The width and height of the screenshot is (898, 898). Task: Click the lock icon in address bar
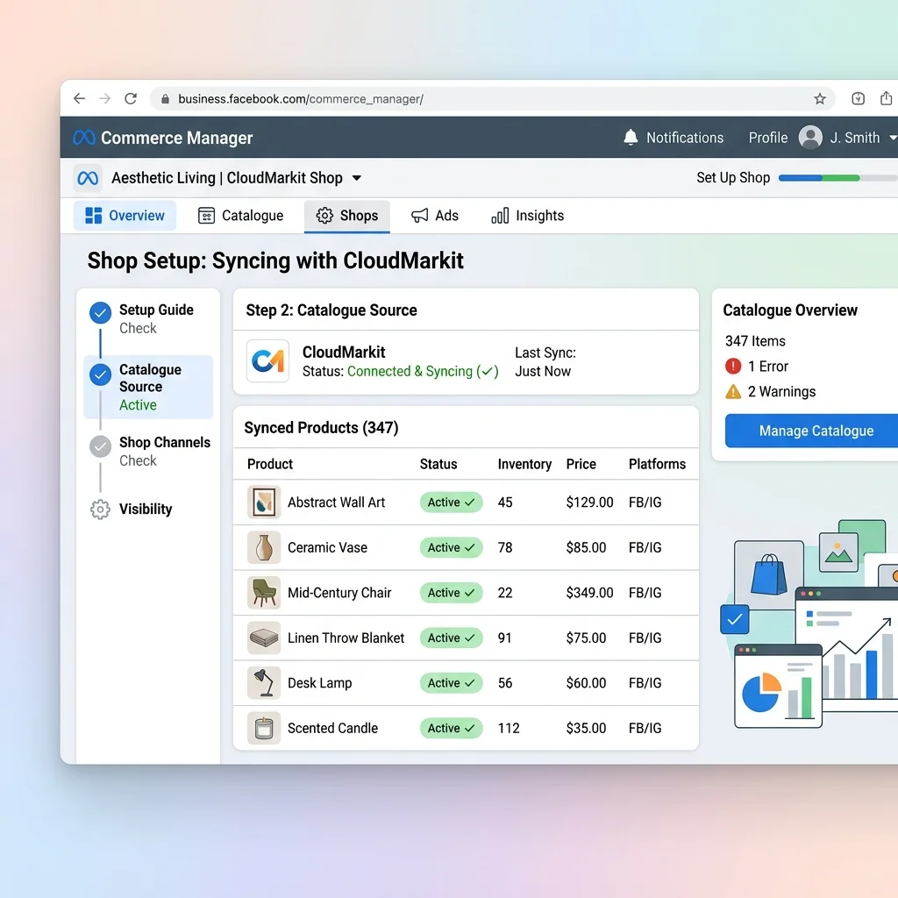pyautogui.click(x=165, y=99)
